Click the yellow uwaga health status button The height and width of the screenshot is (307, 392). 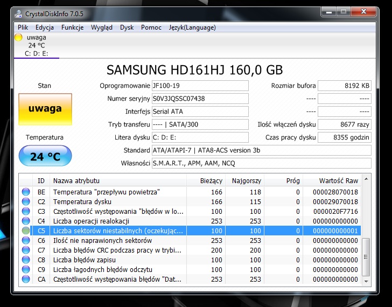[45, 109]
